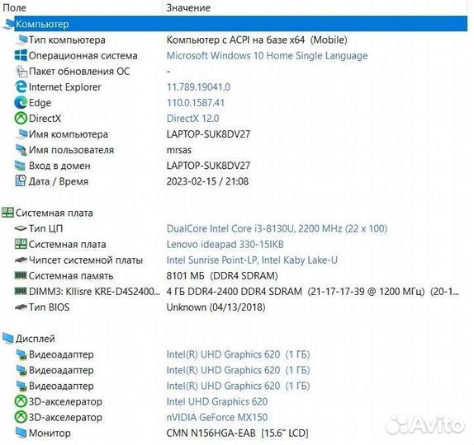This screenshot has width=474, height=445.
Task: Select the Компьютер section header icon
Action: click(x=8, y=24)
